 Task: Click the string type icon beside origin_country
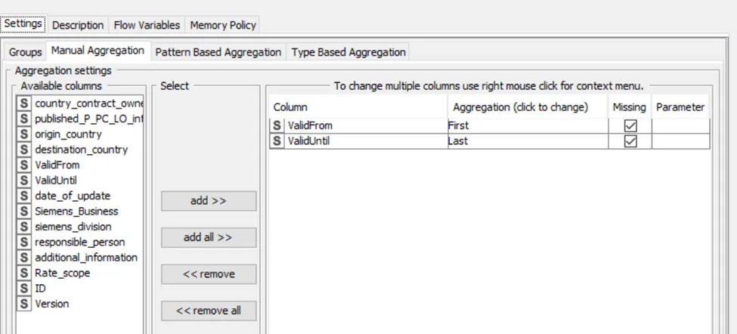click(24, 134)
